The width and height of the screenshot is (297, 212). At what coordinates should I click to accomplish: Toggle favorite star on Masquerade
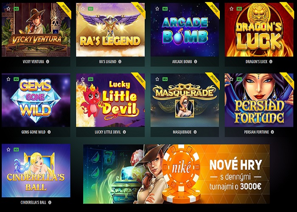(157, 79)
